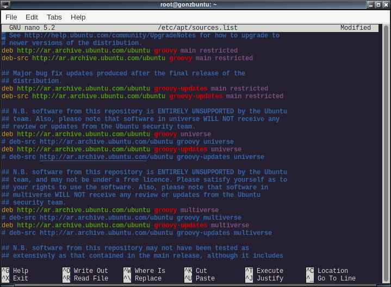Click '## extensively as that contained in the main release' line
The height and width of the screenshot is (287, 391).
tap(142, 256)
